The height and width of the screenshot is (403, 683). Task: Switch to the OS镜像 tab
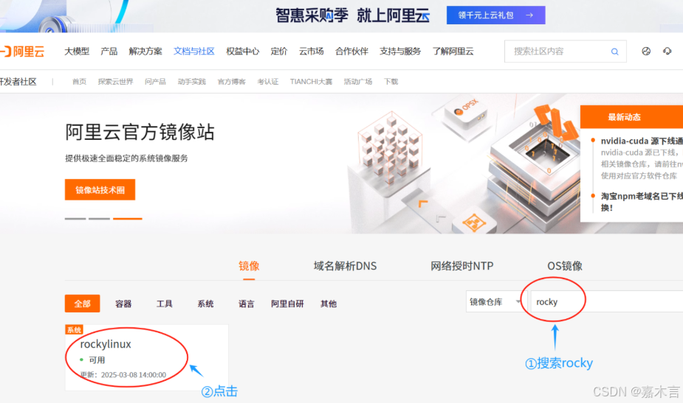point(565,266)
